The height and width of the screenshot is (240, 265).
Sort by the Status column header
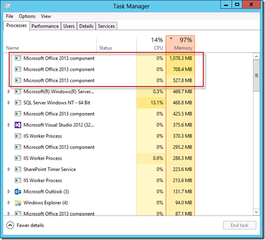(x=116, y=44)
